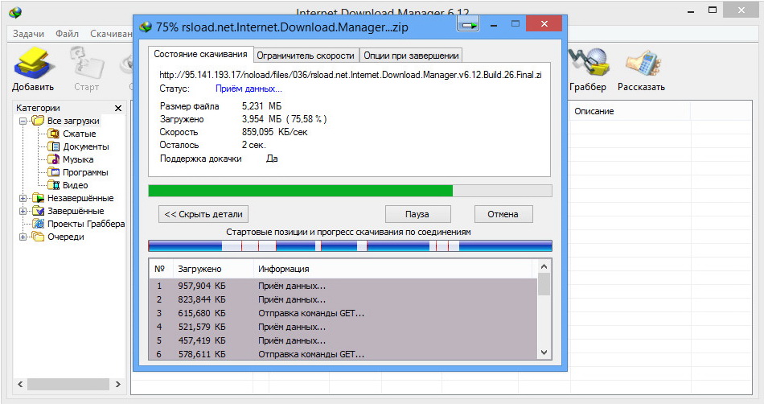The height and width of the screenshot is (404, 764).
Task: Click the download URL text in dialog
Action: (x=351, y=75)
